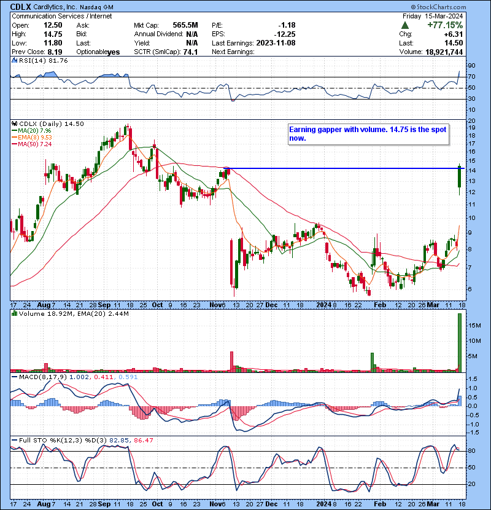Click the tallest green volume bar
491x510 pixels.
460,342
